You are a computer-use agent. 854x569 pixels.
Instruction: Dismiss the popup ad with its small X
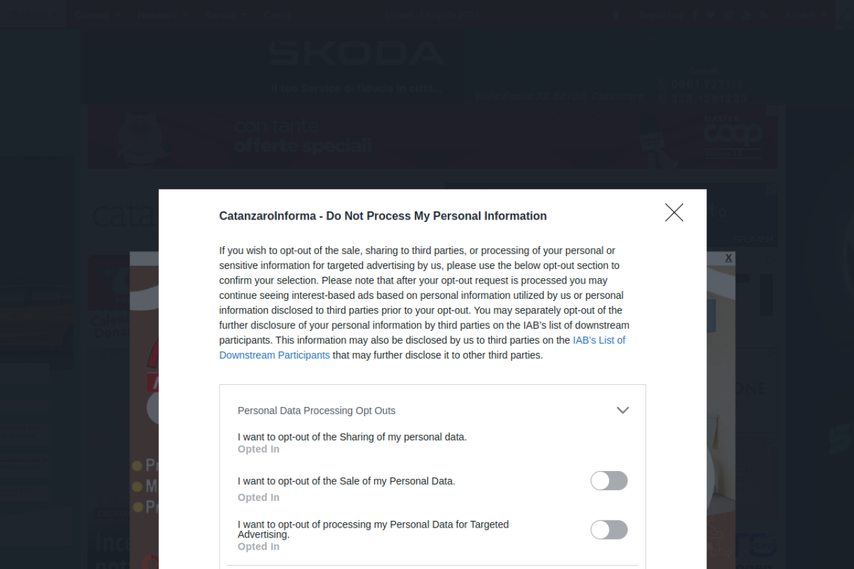(729, 258)
